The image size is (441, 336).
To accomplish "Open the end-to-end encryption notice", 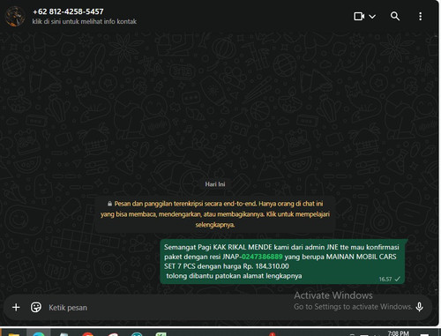I will (215, 214).
